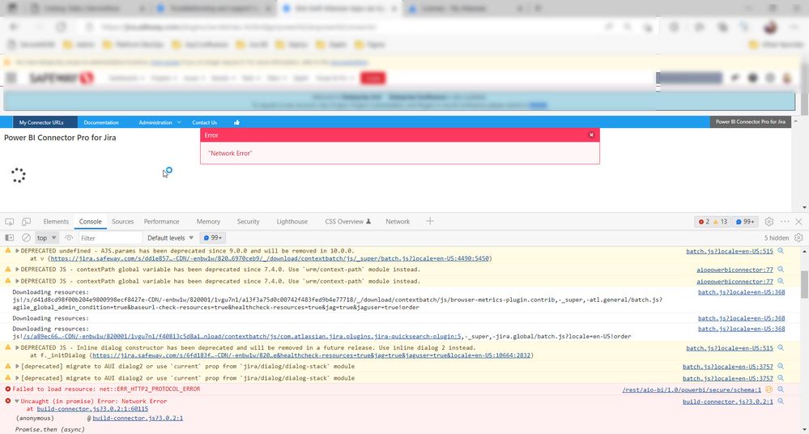The image size is (809, 434).
Task: Open the DevTools settings gear beside the issue counters
Action: pyautogui.click(x=769, y=221)
